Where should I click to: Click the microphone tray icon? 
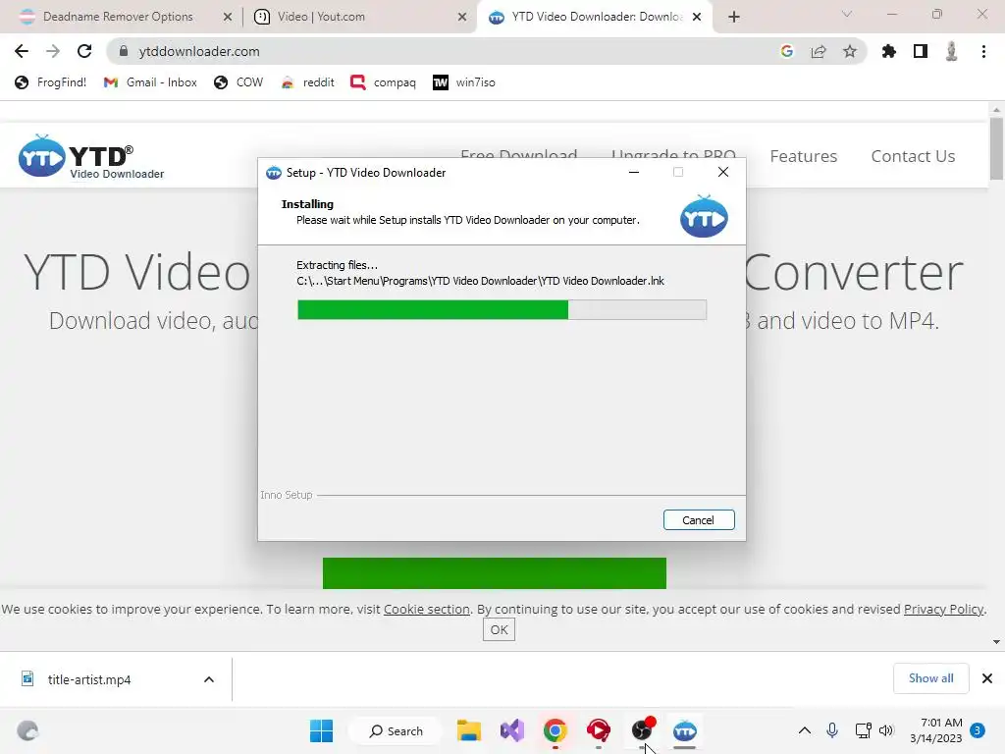(x=832, y=730)
